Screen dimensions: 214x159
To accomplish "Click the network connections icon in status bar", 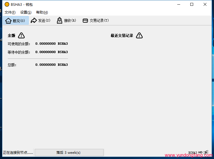I will tap(206, 152).
